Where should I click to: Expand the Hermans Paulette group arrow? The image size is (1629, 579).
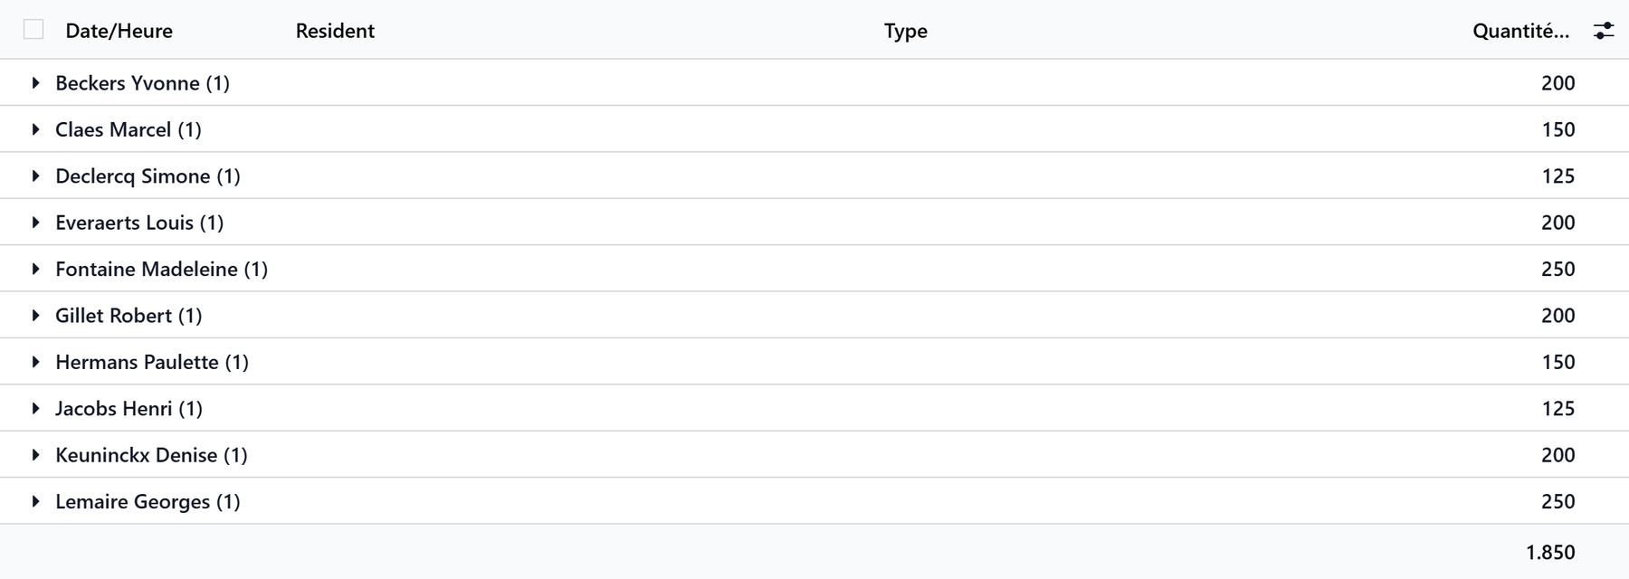pos(35,362)
